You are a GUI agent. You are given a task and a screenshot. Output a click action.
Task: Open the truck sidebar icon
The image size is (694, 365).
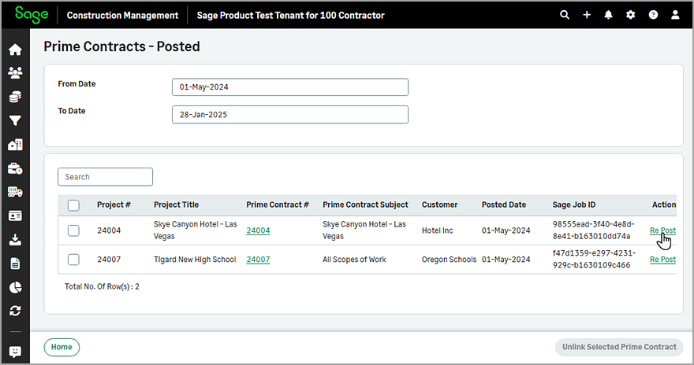pyautogui.click(x=15, y=192)
